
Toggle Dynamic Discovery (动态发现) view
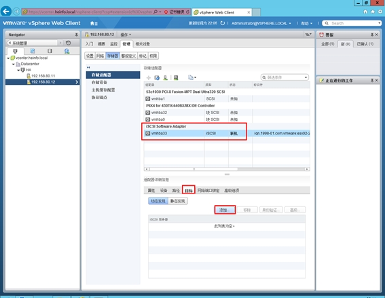tap(158, 201)
